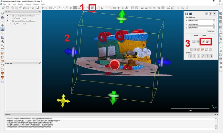Open the Tools menu

14,4
